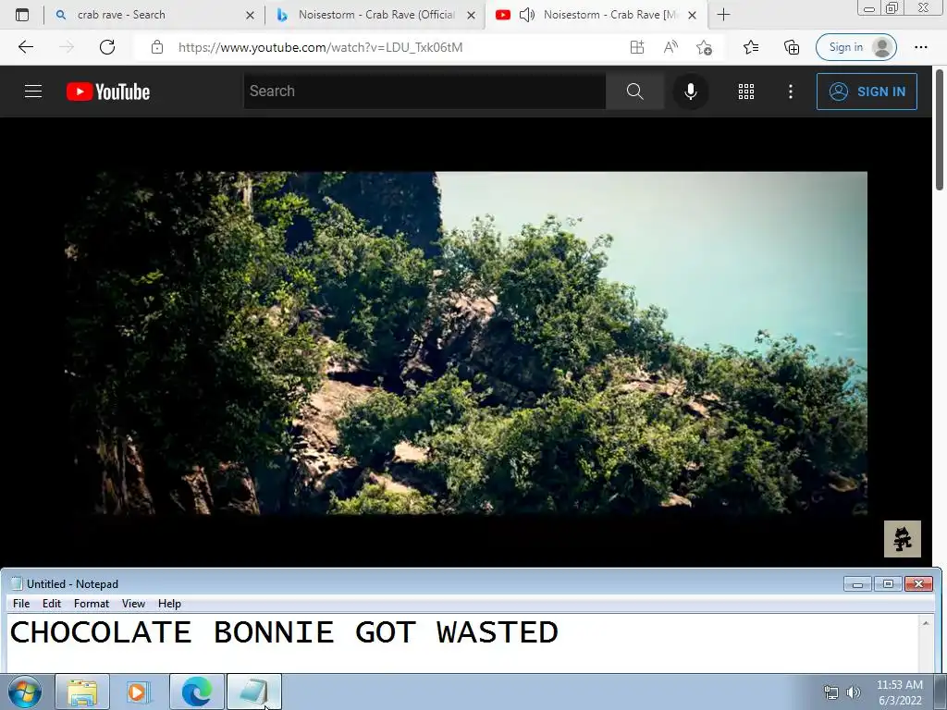
Task: Click the Monstercat channel watermark in video
Action: click(903, 539)
